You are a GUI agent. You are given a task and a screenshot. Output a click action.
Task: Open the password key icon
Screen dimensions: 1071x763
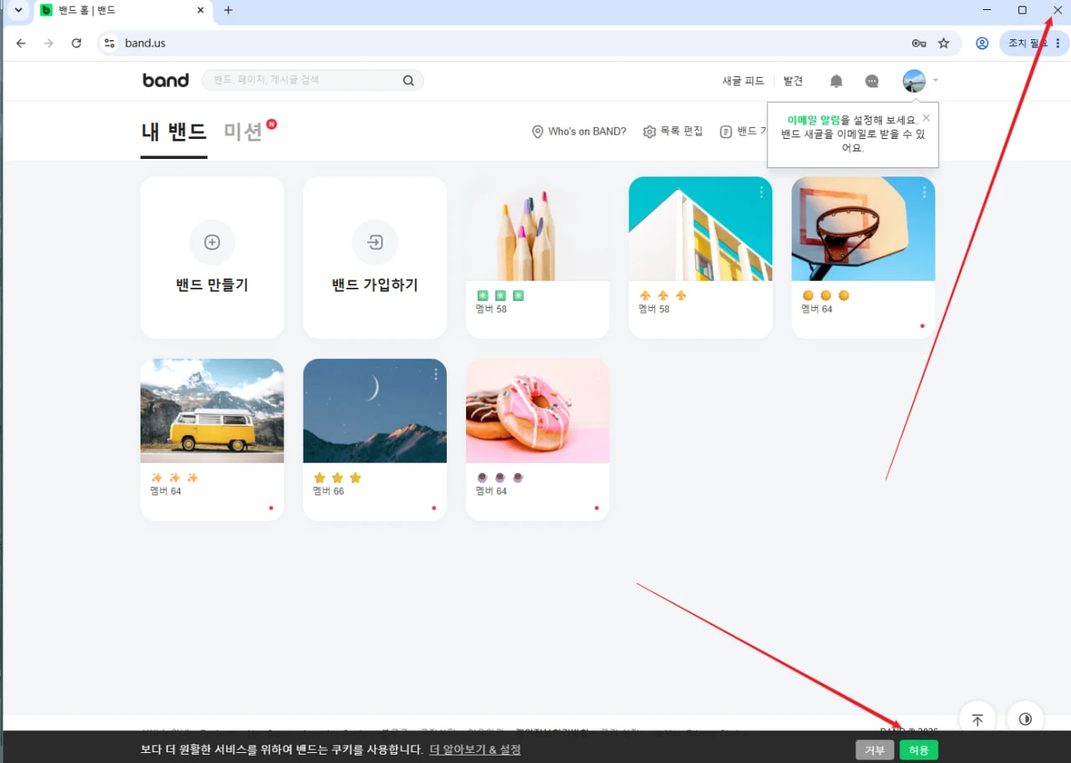(919, 43)
